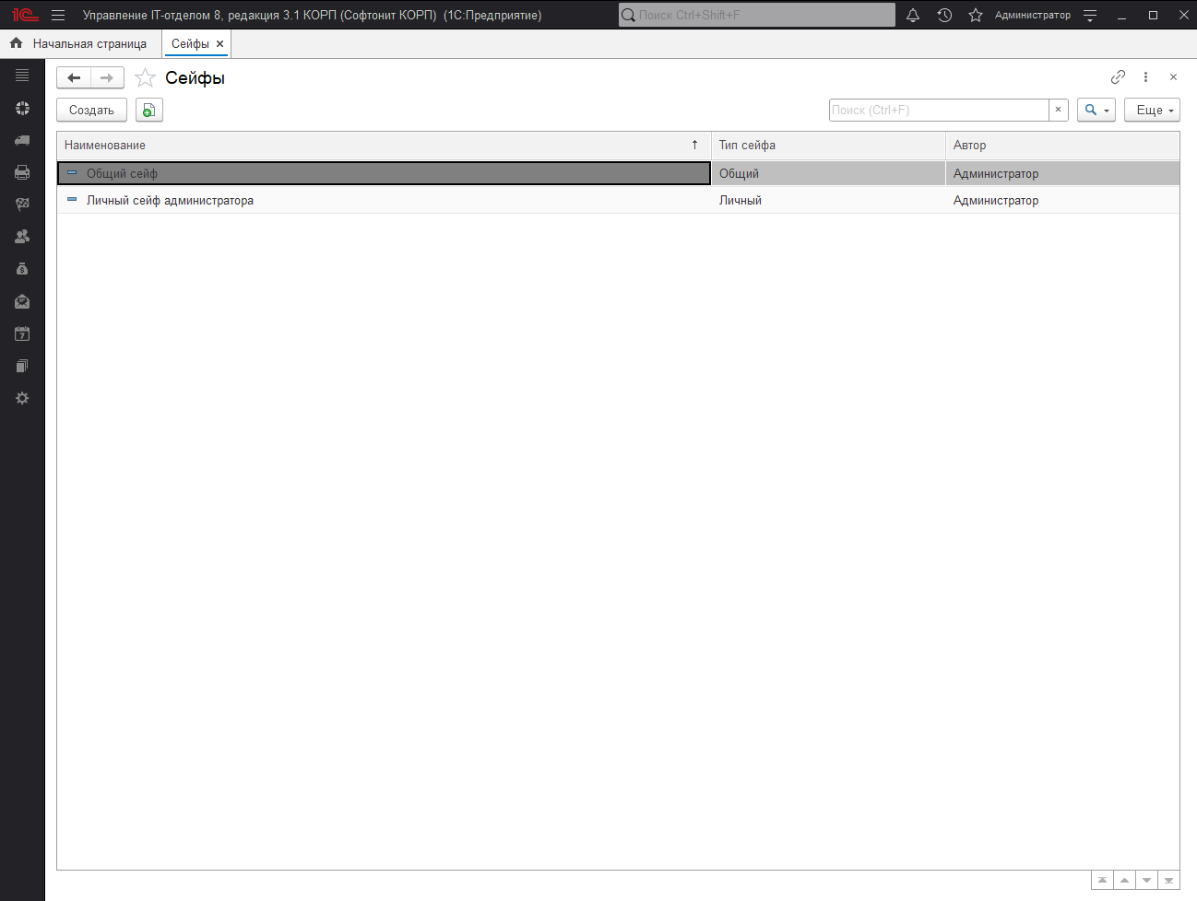Expand the Еще dropdown menu
Image resolution: width=1197 pixels, height=901 pixels.
pyautogui.click(x=1152, y=111)
